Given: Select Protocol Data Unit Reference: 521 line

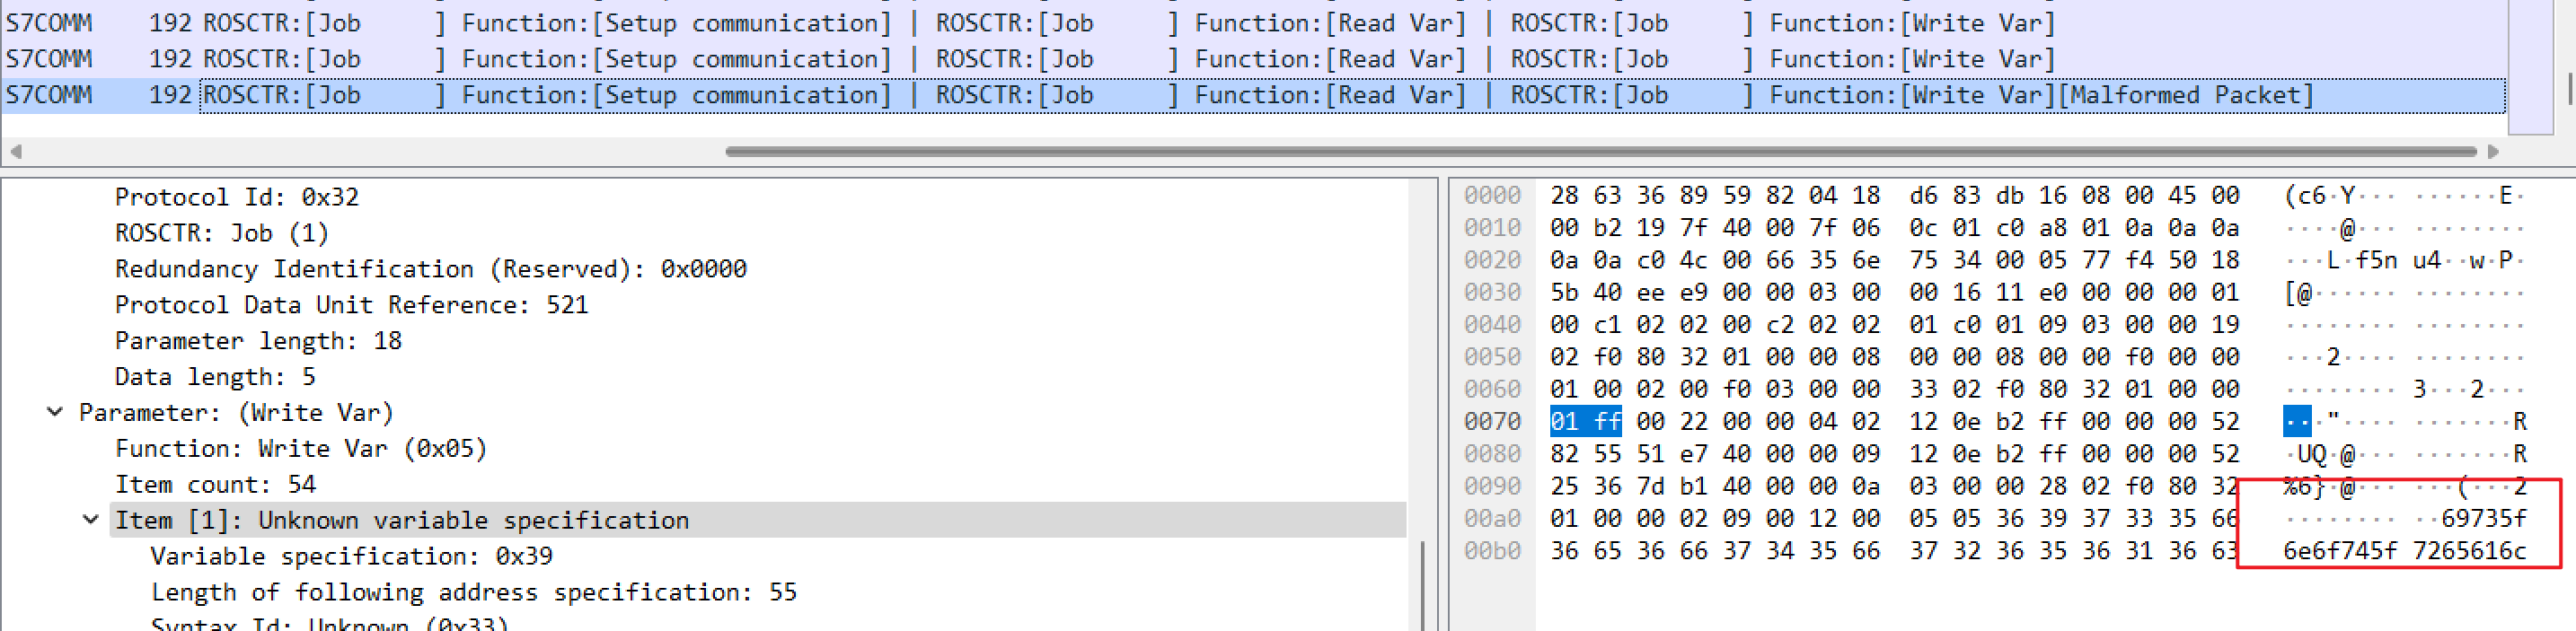Looking at the screenshot, I should click(351, 305).
